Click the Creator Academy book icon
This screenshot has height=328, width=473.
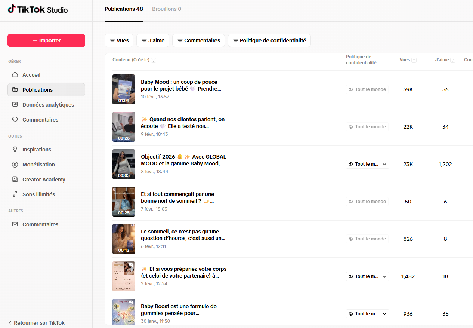coord(15,180)
